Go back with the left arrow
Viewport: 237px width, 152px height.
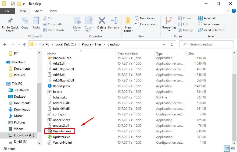pyautogui.click(x=5, y=44)
